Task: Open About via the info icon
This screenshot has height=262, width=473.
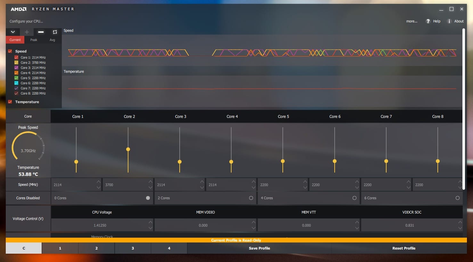Action: click(x=449, y=21)
